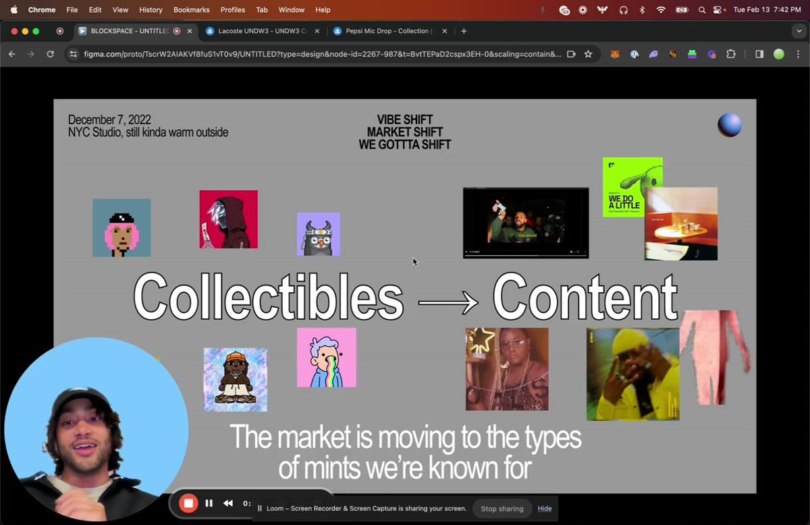Bookmark this page with the star icon
The image size is (810, 525).
coord(588,54)
